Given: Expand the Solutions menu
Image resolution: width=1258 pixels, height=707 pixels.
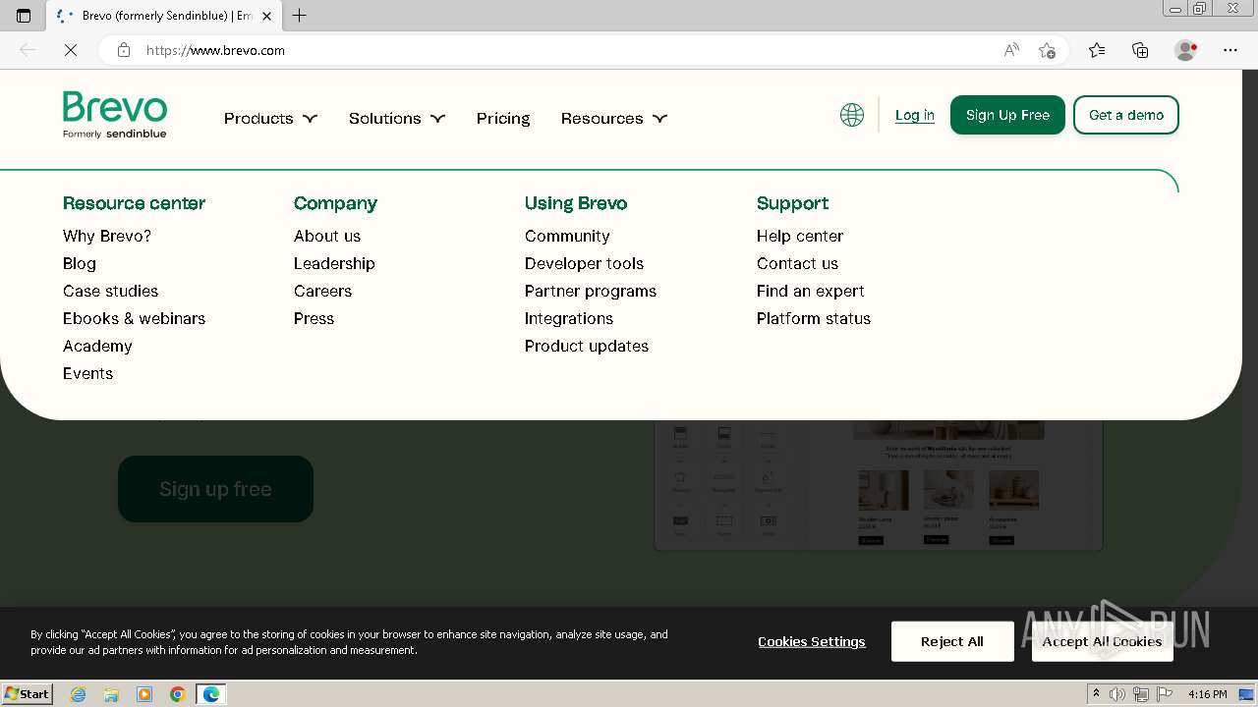Looking at the screenshot, I should coord(396,118).
